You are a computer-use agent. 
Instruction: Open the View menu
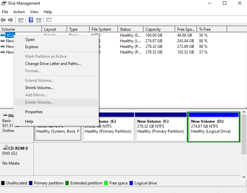(x=34, y=12)
